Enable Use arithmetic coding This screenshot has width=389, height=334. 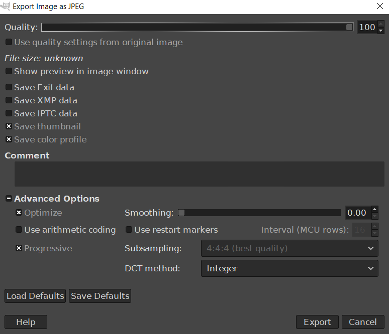point(19,230)
